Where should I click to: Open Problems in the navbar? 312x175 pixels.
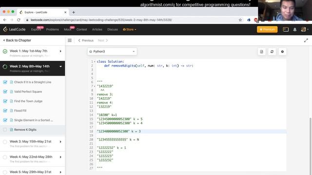coord(53,29)
